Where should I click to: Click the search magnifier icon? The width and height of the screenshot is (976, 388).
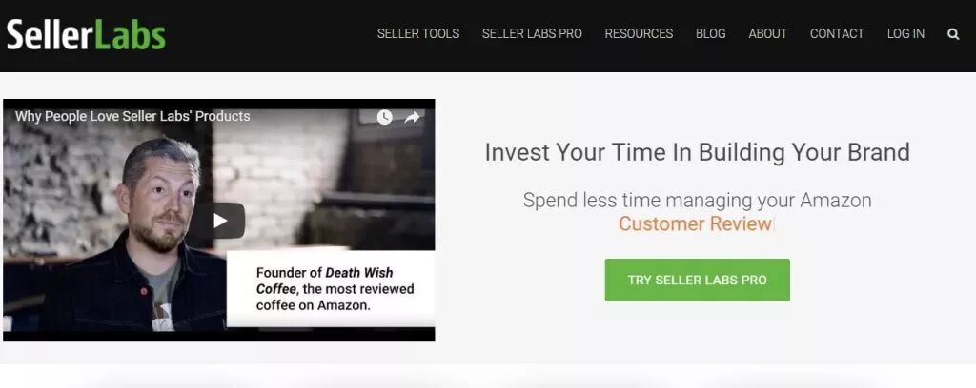click(953, 34)
